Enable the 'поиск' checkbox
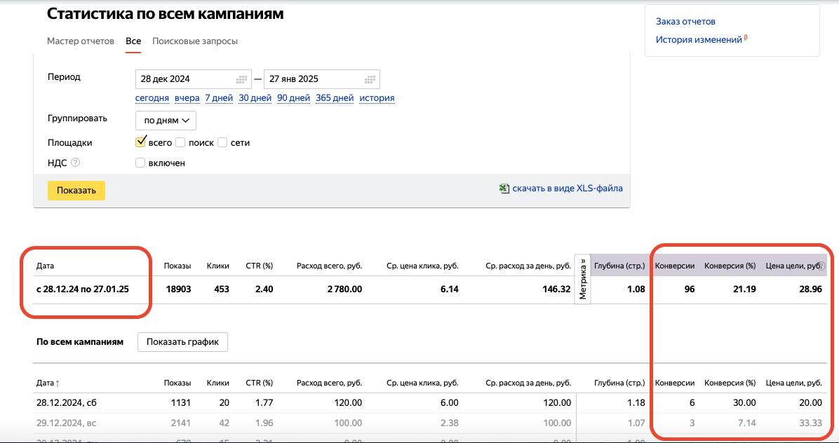Screen dimensions: 839x443 coord(180,142)
